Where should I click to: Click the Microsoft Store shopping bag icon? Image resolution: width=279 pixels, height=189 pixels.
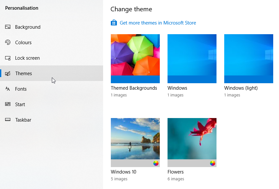coord(113,23)
